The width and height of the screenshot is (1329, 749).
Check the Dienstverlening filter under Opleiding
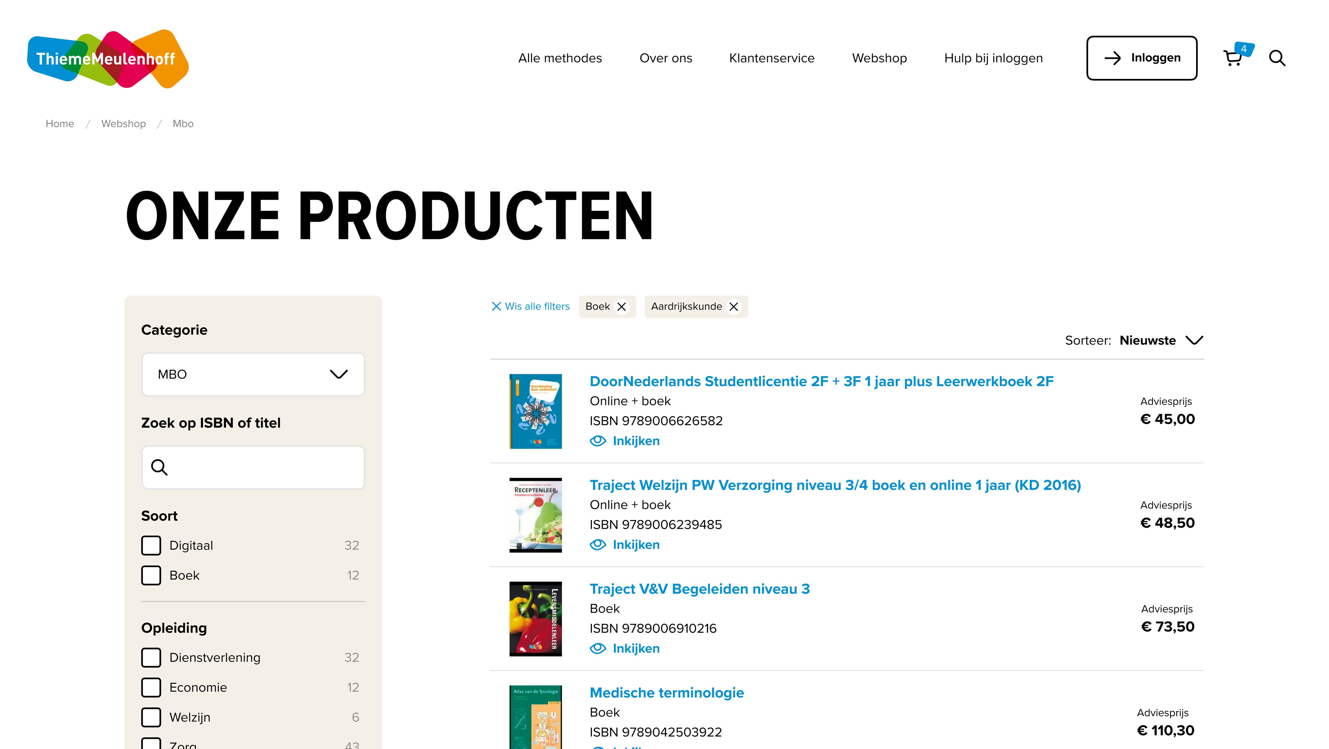tap(151, 657)
